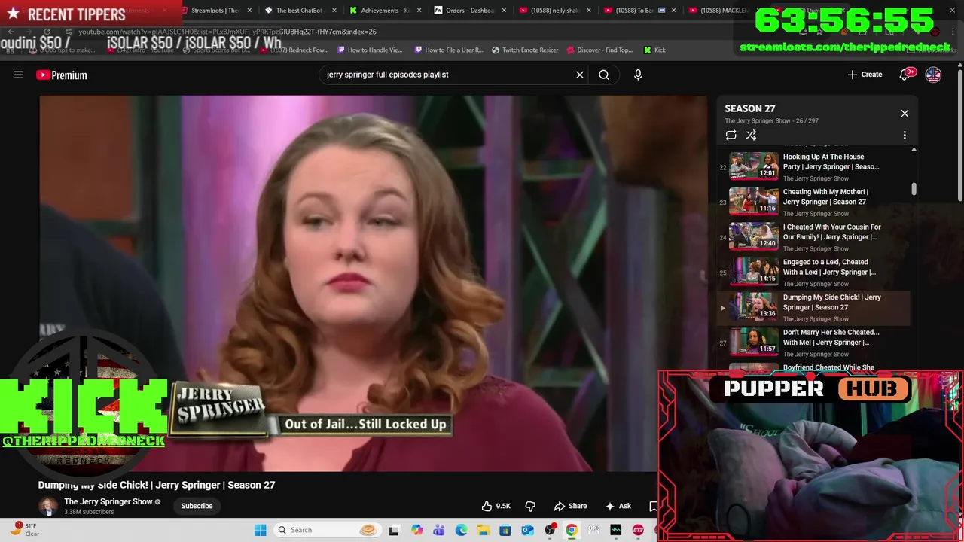Go to YouTube Premium home logo
Screen dimensions: 964x542
(x=62, y=75)
